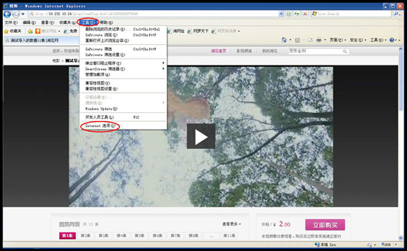Click the 立即购买 buy button

325,224
